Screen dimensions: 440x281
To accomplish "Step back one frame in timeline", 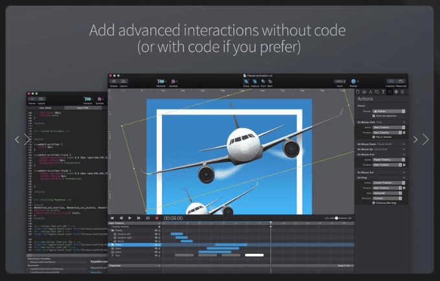I will [121, 218].
